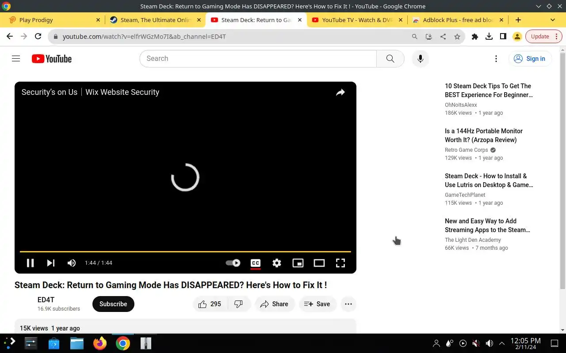Reload the current page

pos(38,37)
